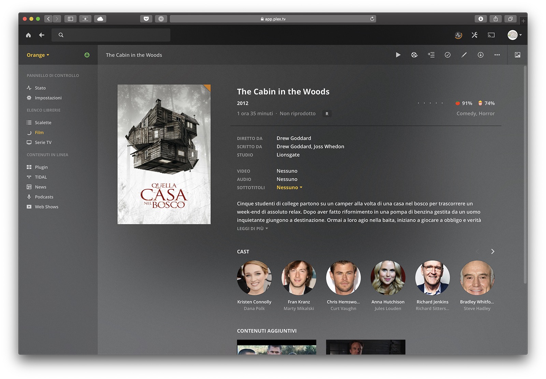
Task: Click the movie download icon
Action: pos(480,55)
